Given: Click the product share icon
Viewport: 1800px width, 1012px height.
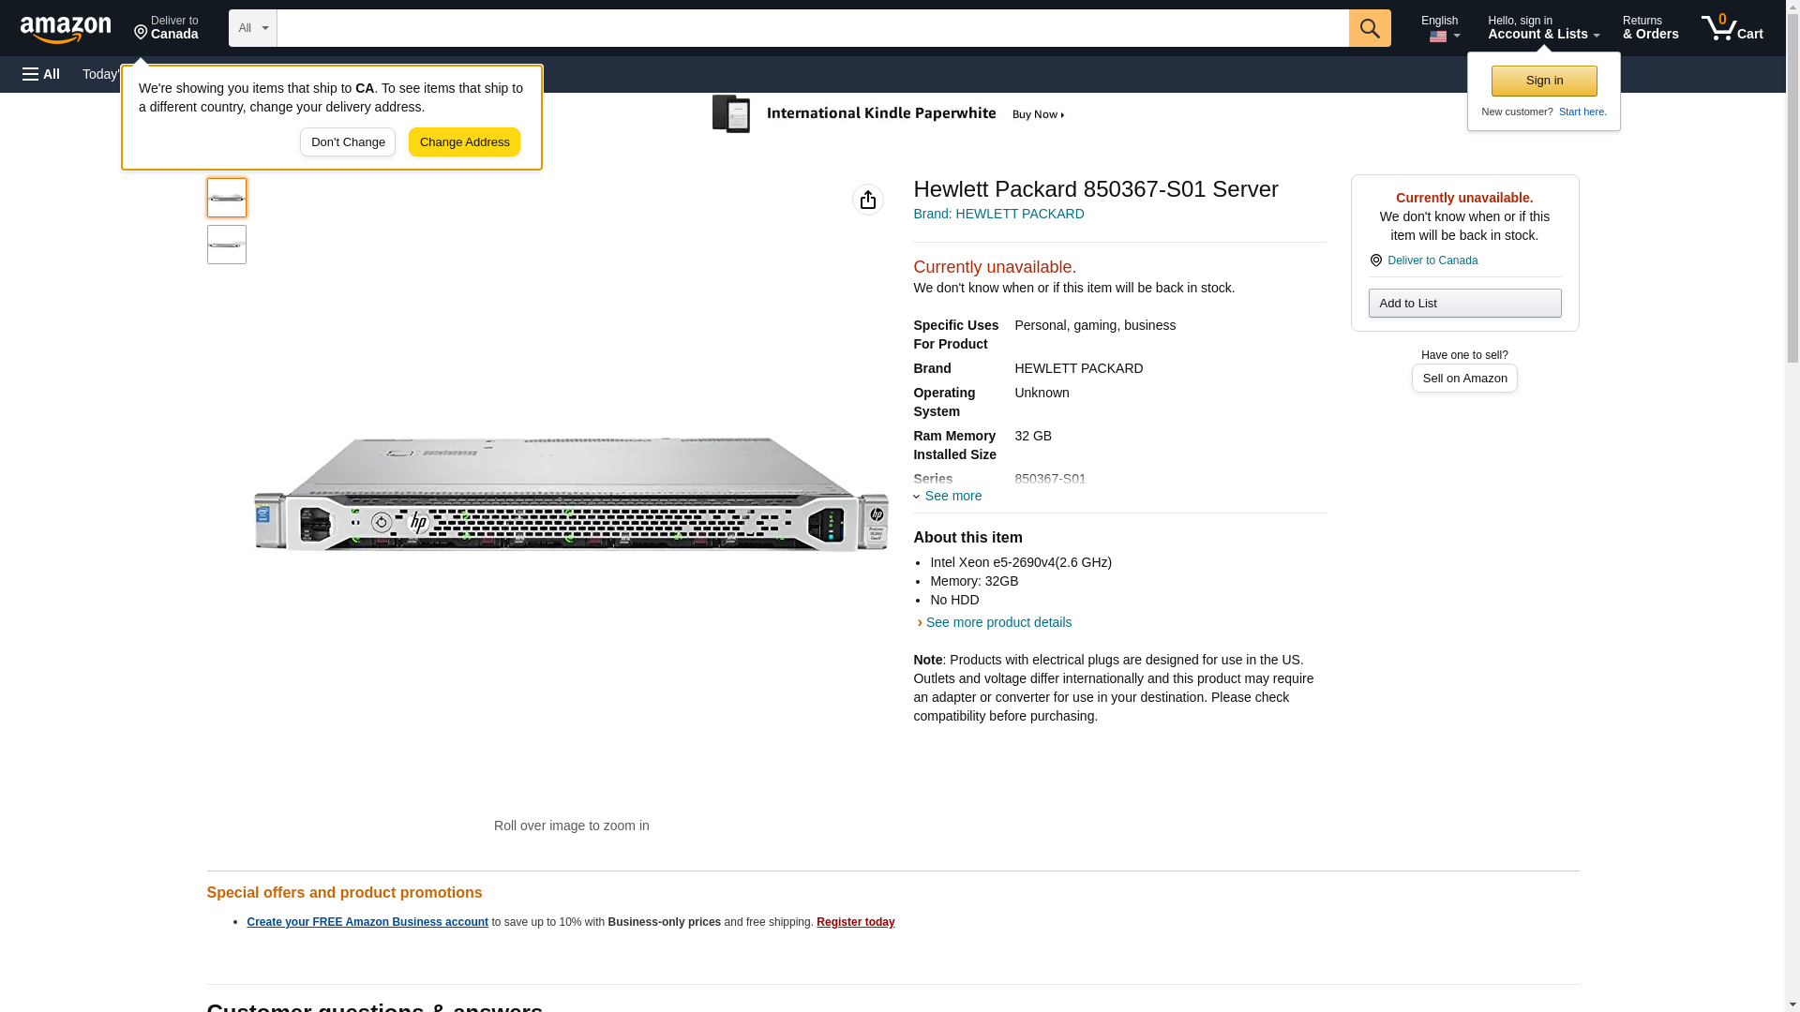Looking at the screenshot, I should [867, 200].
